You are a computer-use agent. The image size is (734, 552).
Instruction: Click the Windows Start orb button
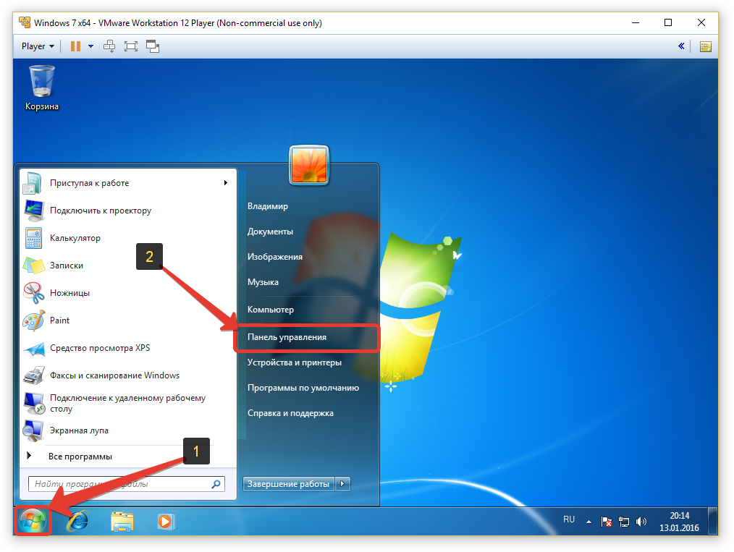(33, 521)
